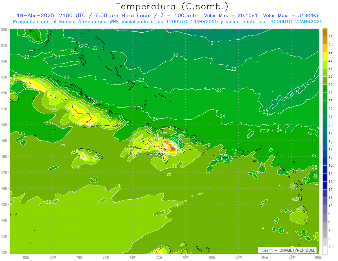Screen dimensions: 338x261
Task: Click the 'Temperatura (C,somb.)' map title
Action: coord(172,6)
